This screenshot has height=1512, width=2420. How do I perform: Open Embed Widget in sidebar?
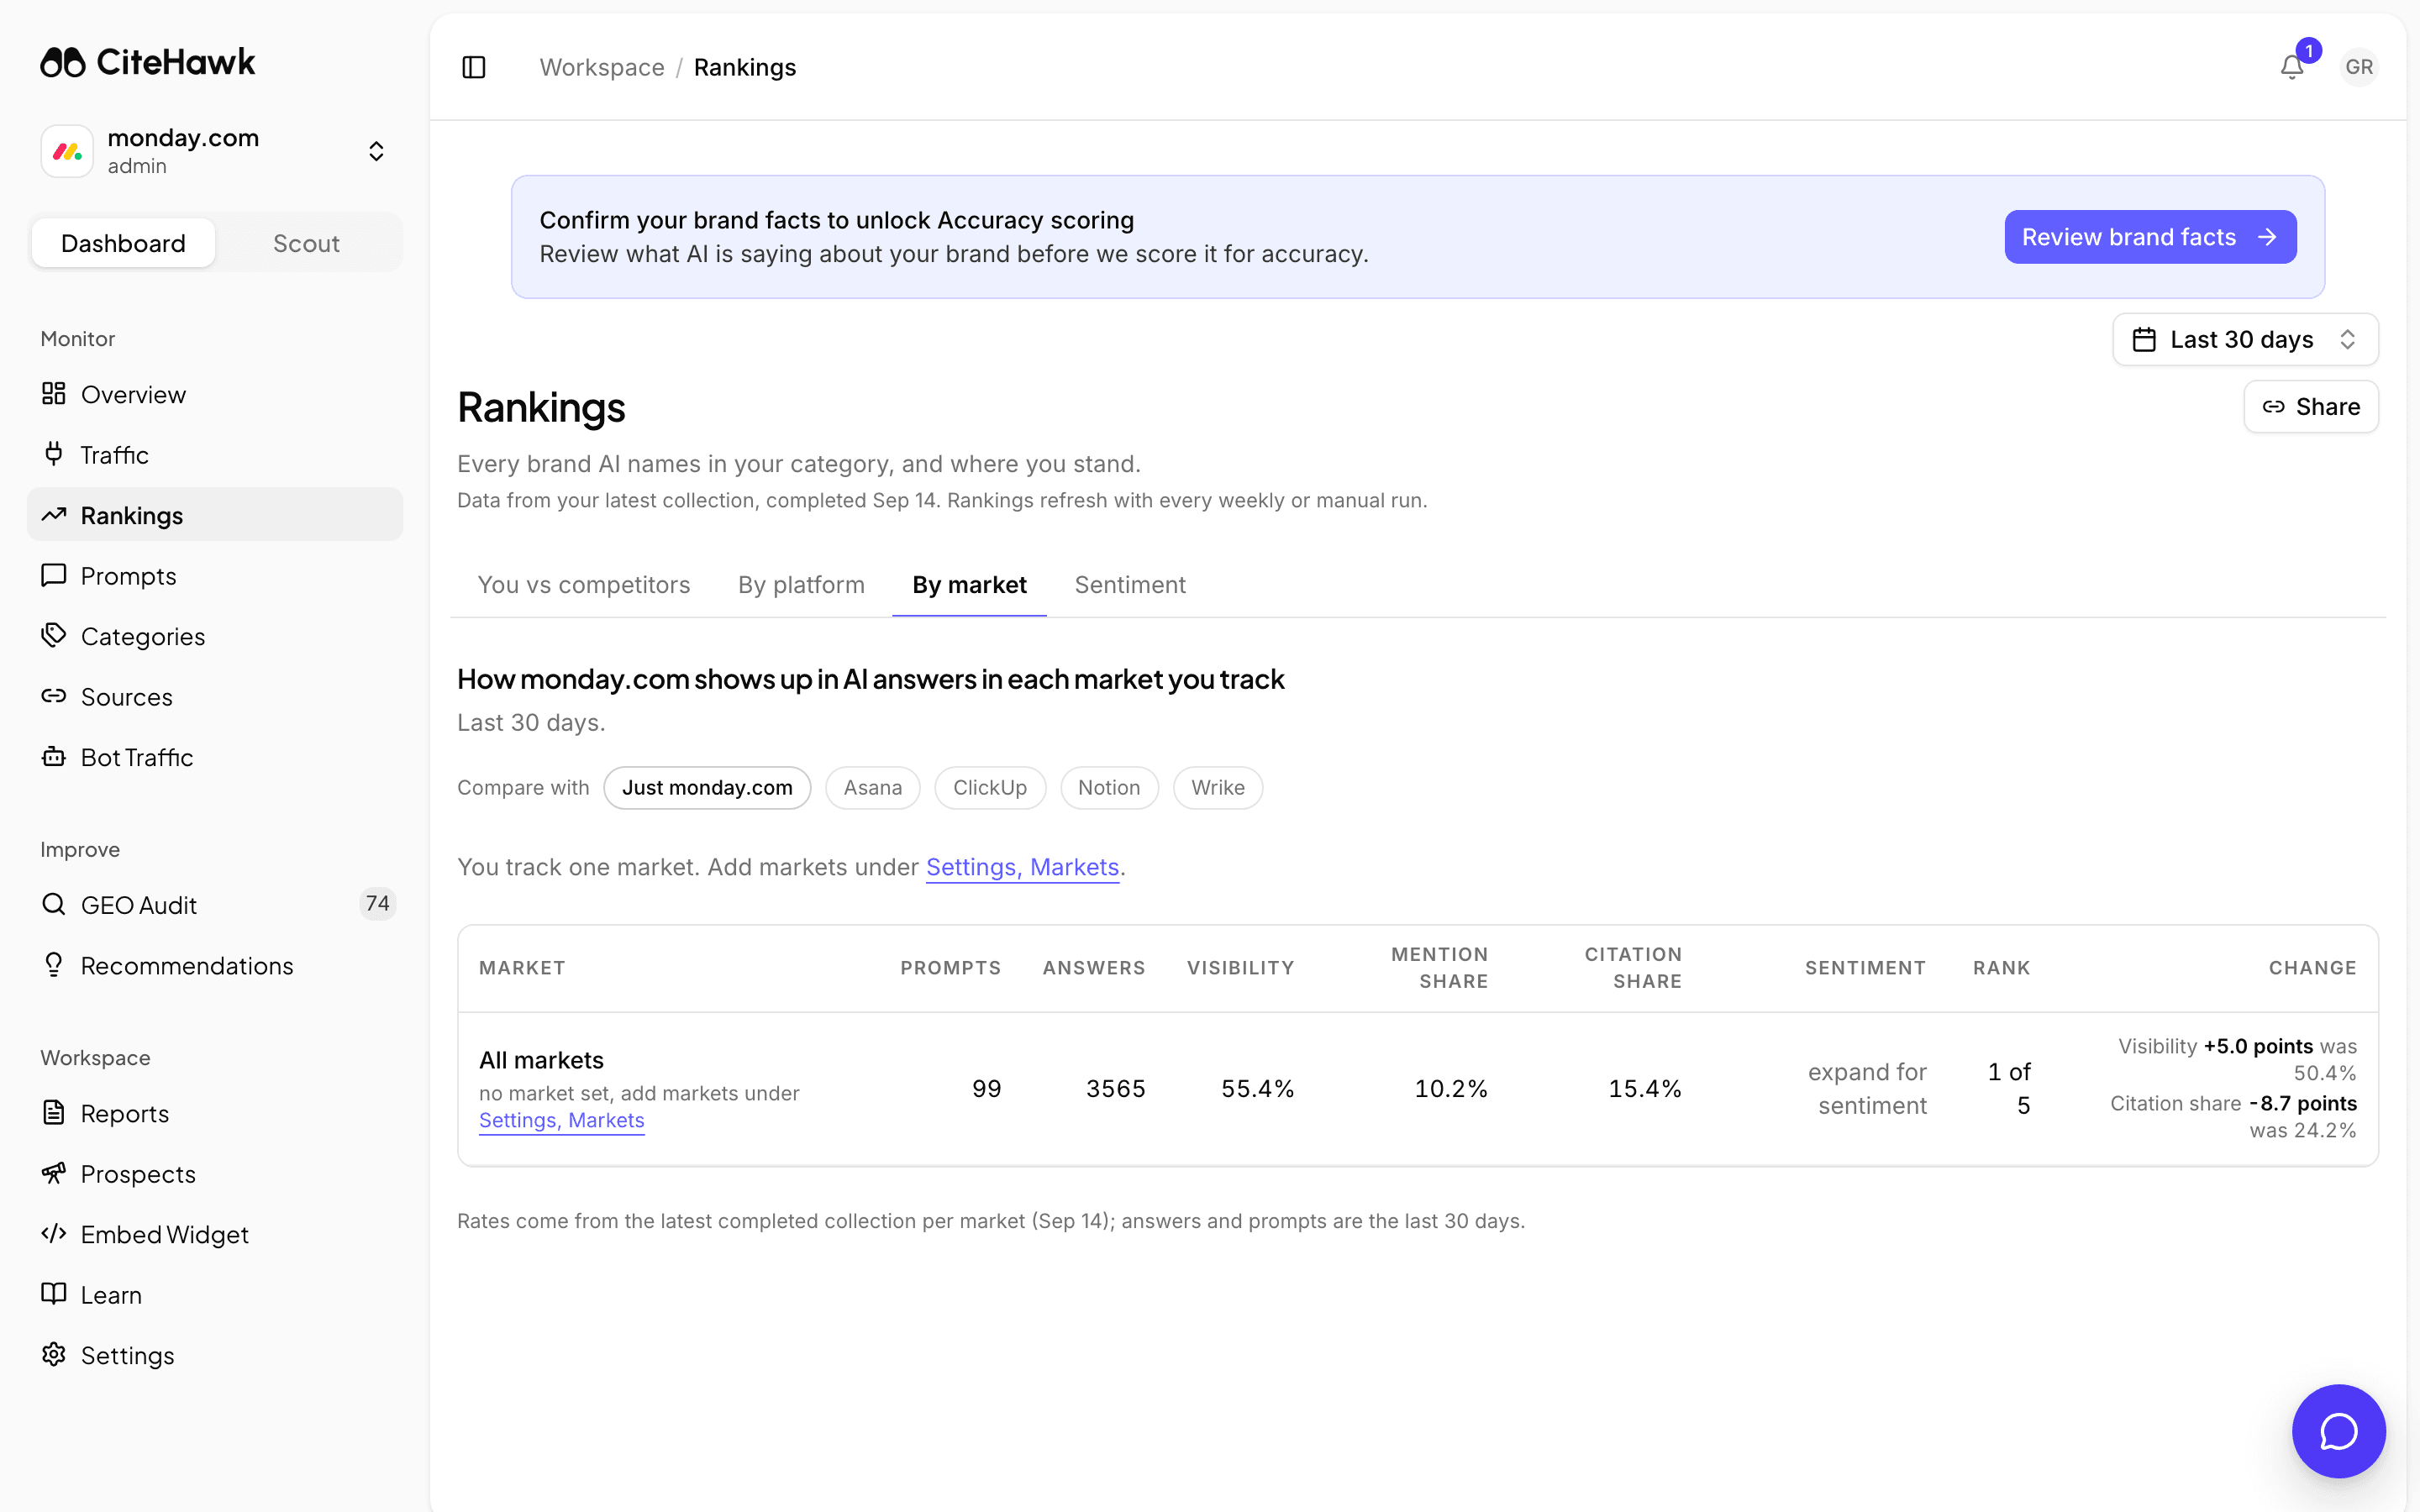pyautogui.click(x=215, y=1234)
